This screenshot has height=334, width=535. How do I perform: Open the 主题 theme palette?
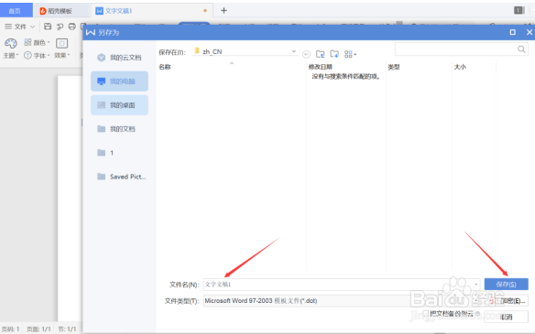coord(11,48)
